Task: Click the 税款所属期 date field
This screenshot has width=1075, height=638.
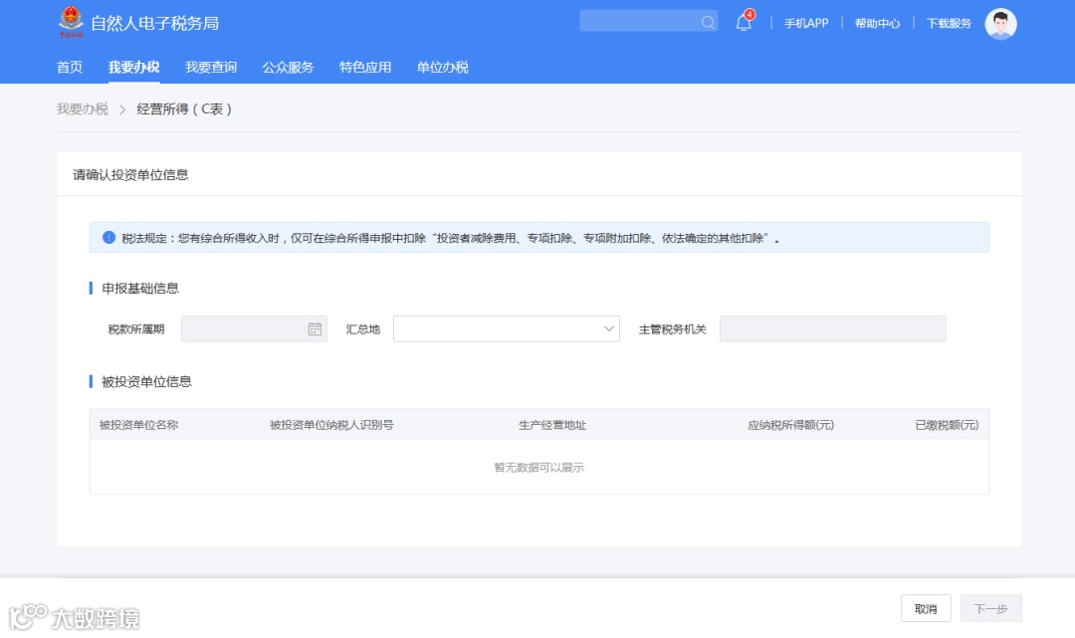Action: point(254,328)
